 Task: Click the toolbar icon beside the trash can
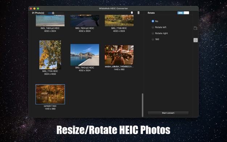[x=132, y=13]
